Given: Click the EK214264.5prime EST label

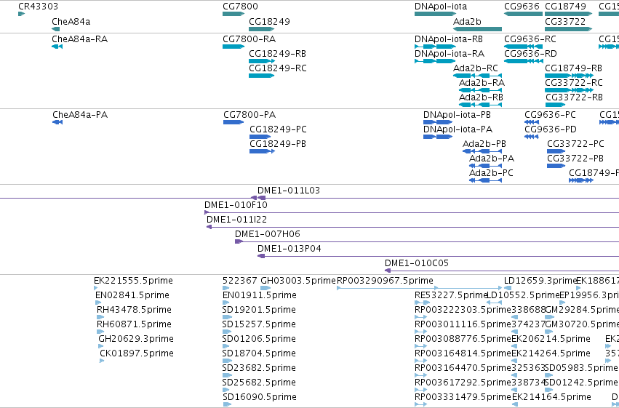Looking at the screenshot, I should pyautogui.click(x=551, y=353).
